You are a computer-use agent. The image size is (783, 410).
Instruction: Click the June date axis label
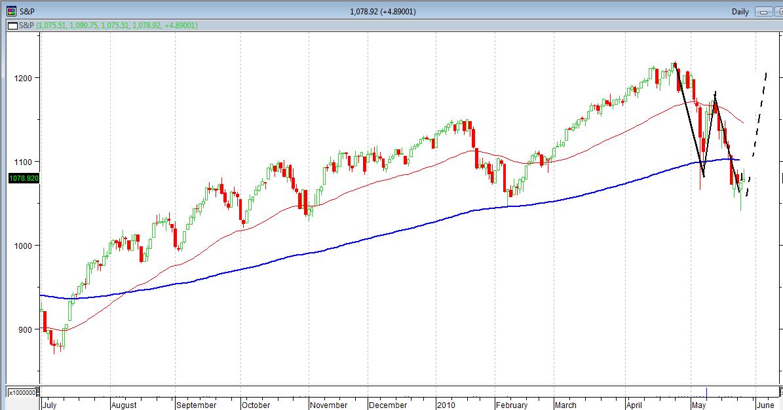click(x=765, y=405)
